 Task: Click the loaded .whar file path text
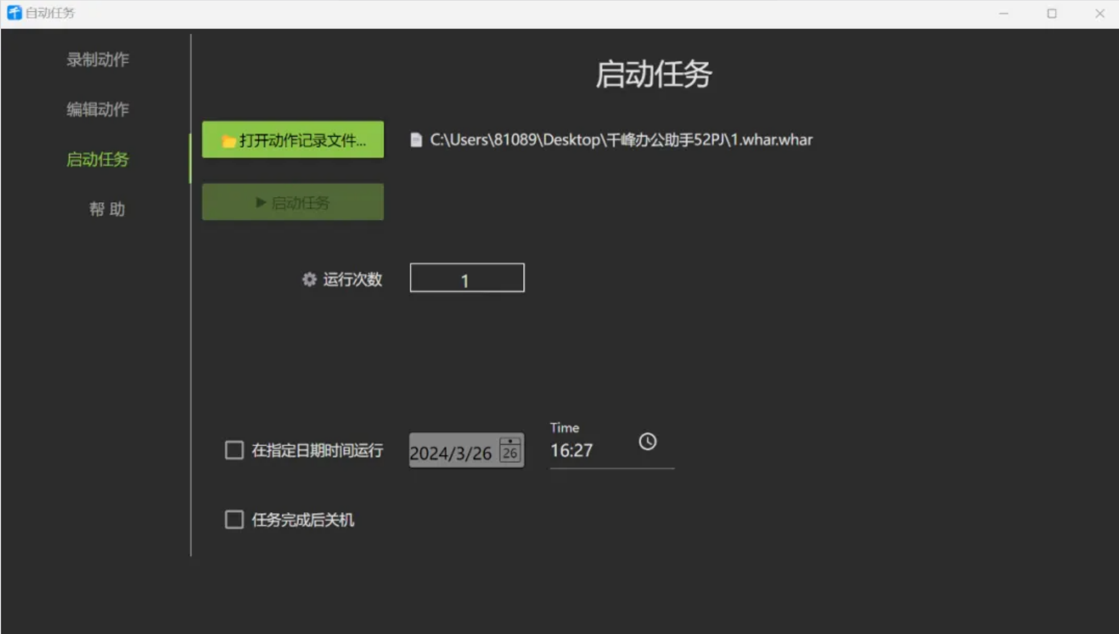tap(621, 139)
